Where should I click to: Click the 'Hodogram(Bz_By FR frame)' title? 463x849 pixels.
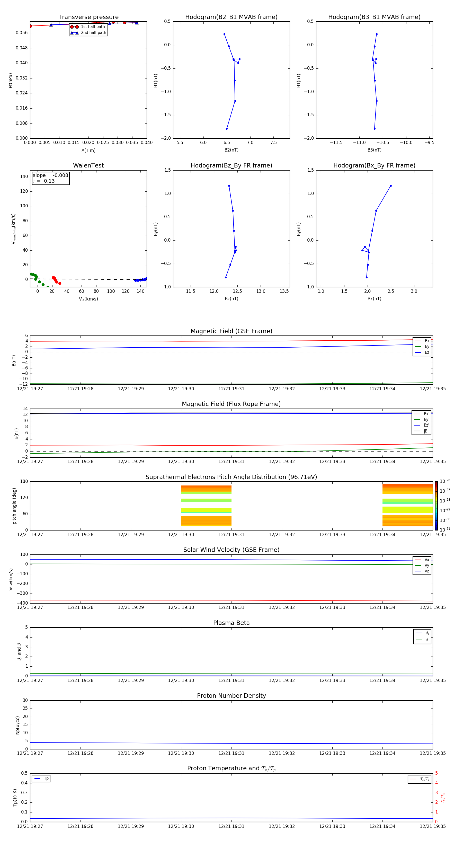(x=231, y=165)
